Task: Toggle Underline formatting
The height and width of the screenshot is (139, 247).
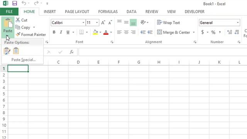Action: pos(68,32)
